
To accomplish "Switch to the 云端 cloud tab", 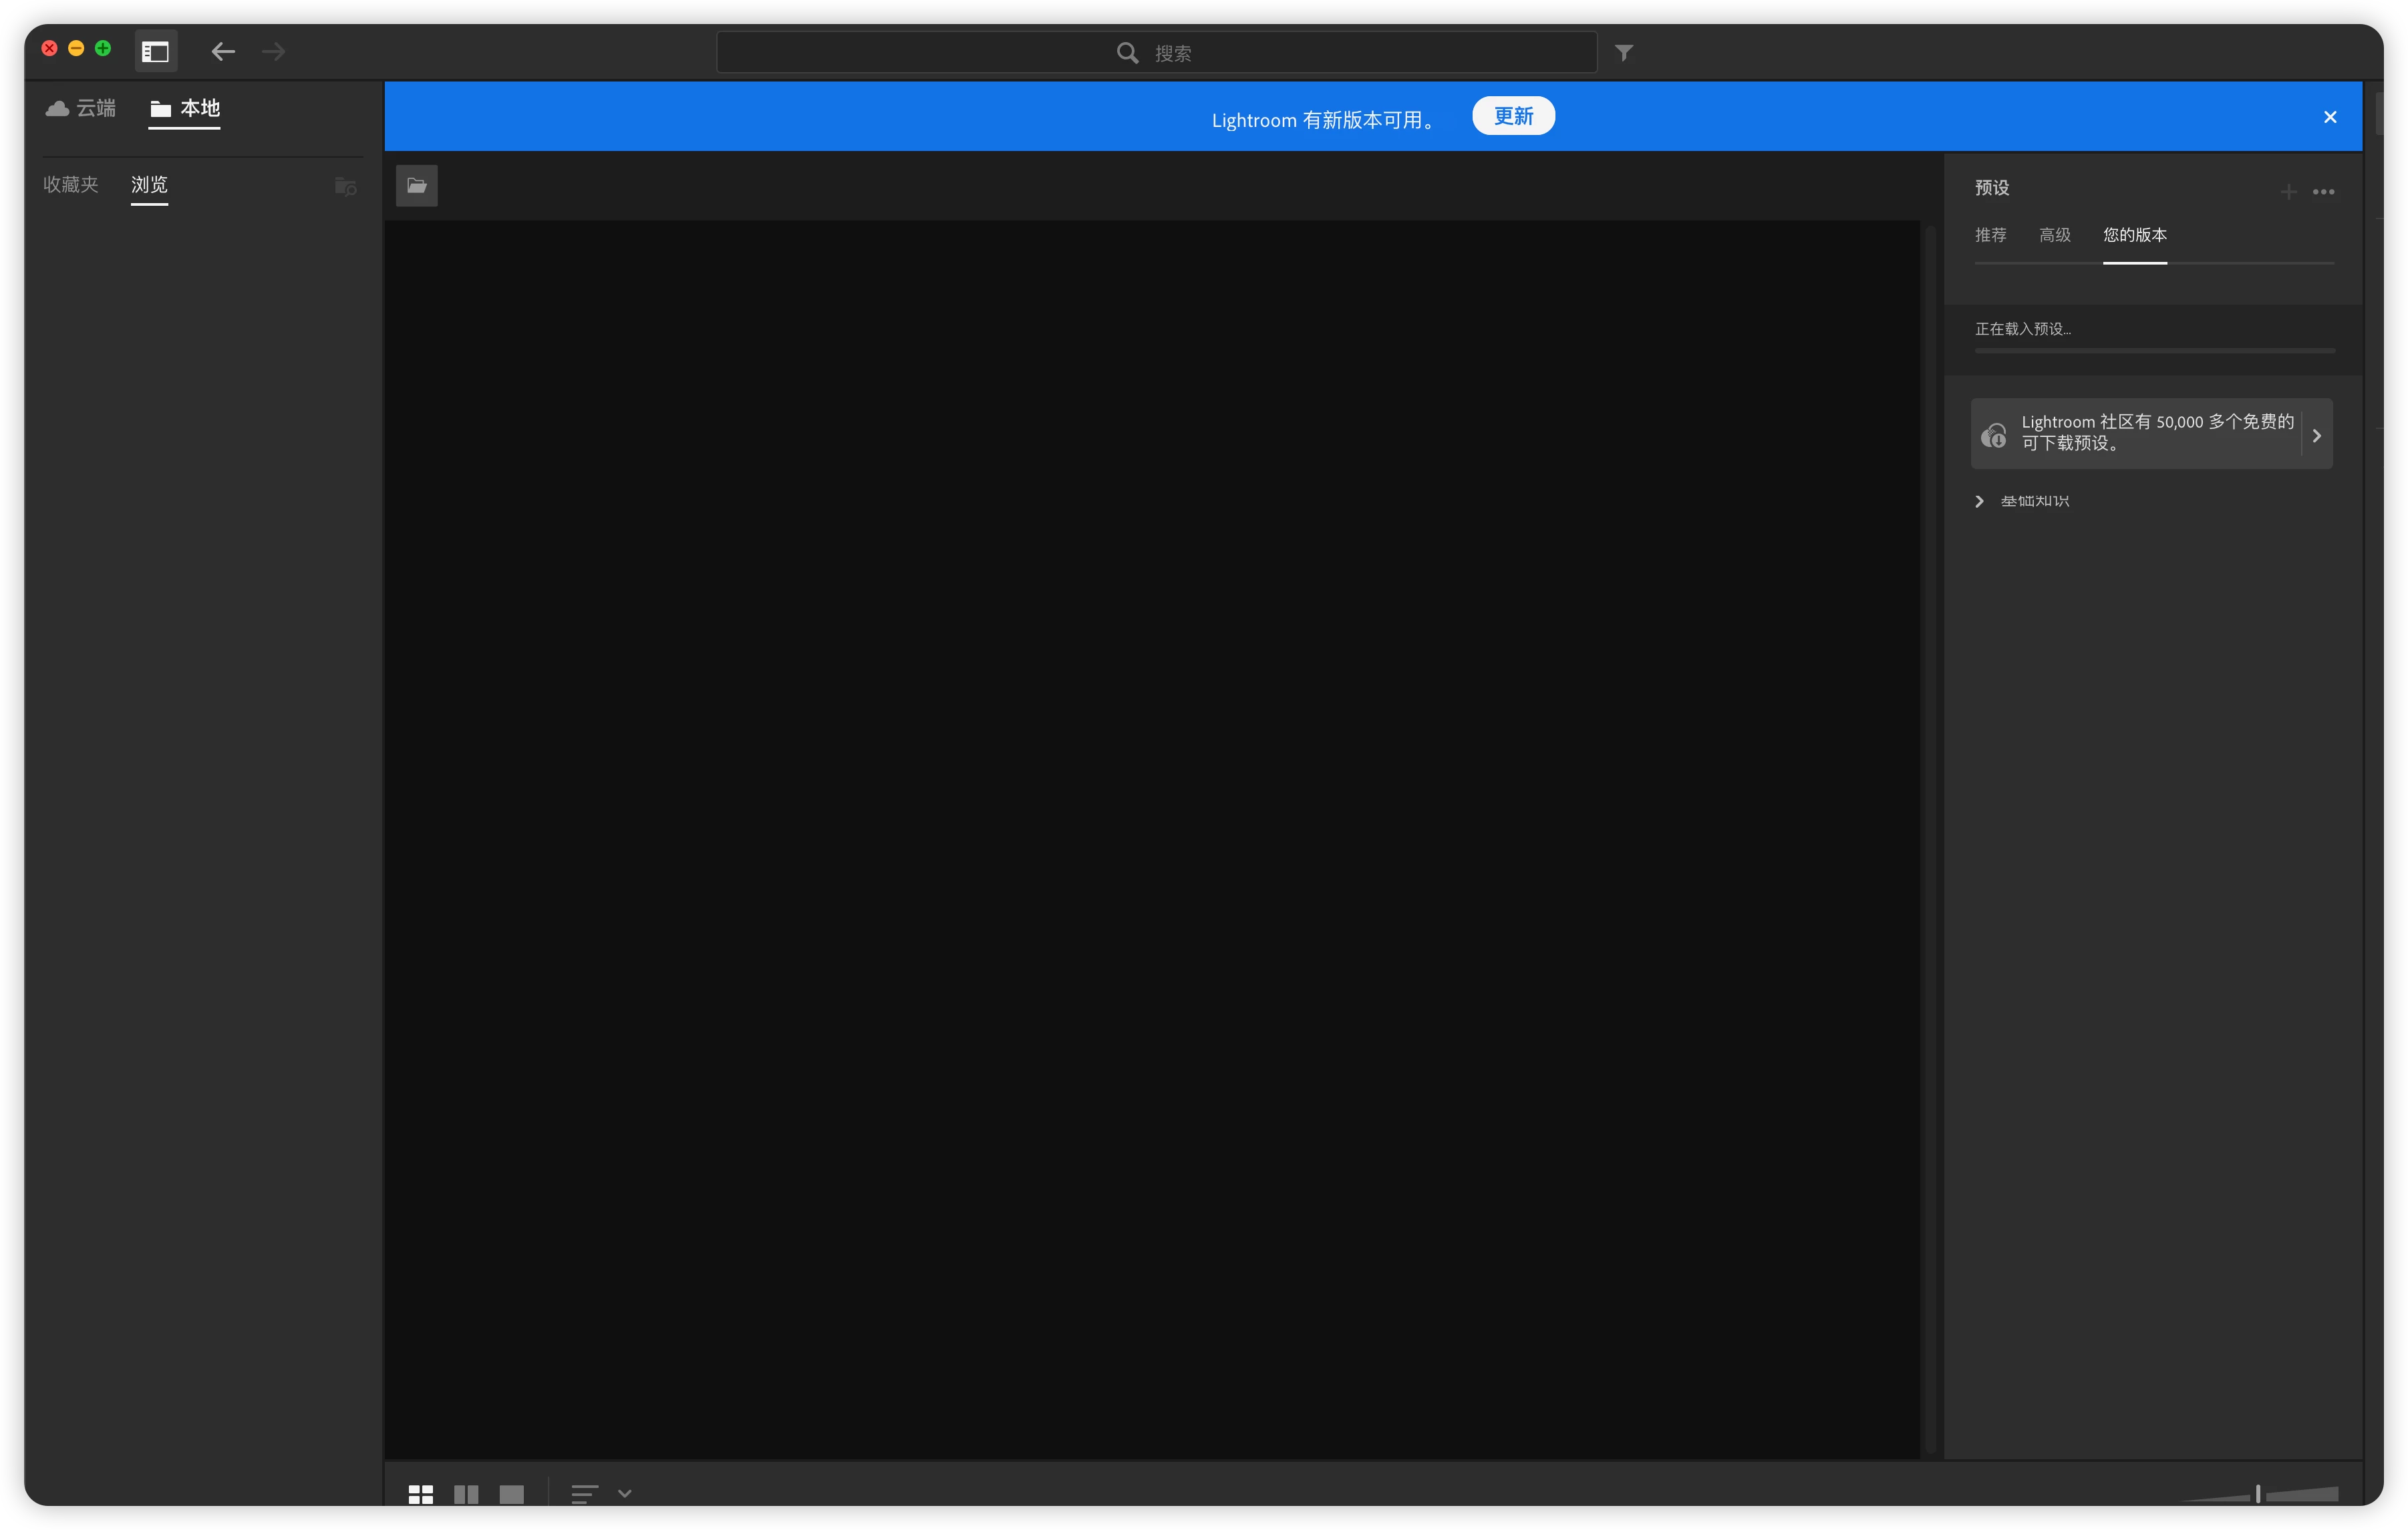I will (81, 108).
